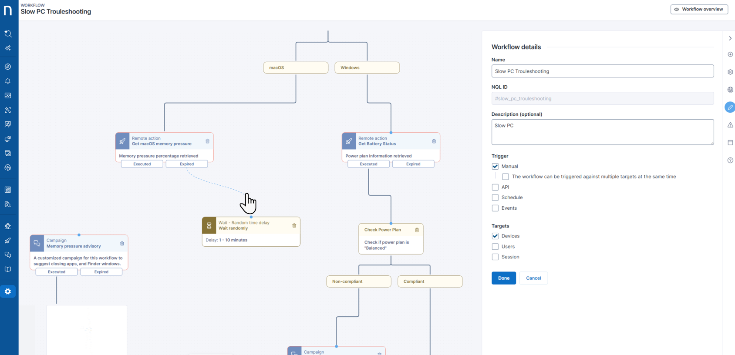Click the Done button

[503, 278]
